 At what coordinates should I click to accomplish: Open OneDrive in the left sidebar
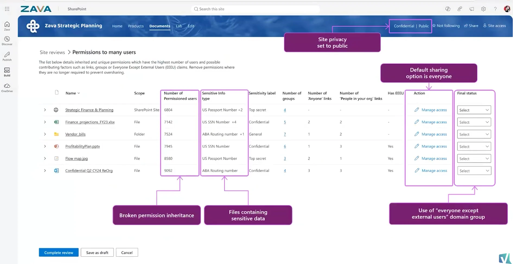coord(7,88)
